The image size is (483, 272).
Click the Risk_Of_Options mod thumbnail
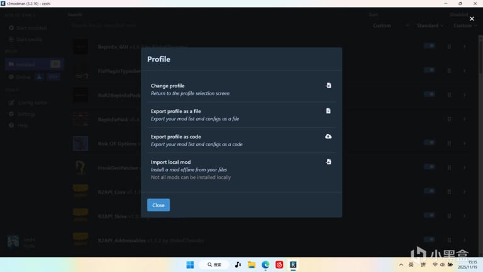[80, 144]
